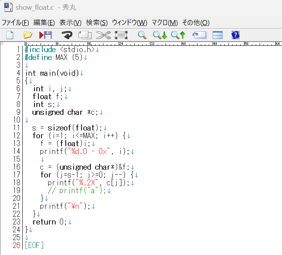
Task: Open help with the question mark icon
Action: (235, 35)
